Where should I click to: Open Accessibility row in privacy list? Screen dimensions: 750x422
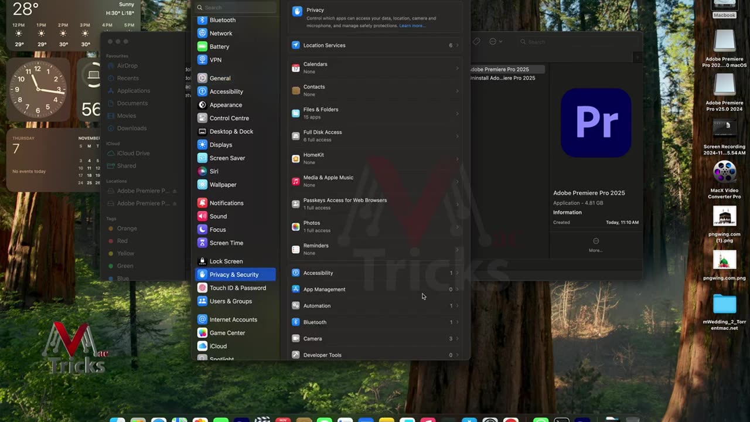[375, 273]
